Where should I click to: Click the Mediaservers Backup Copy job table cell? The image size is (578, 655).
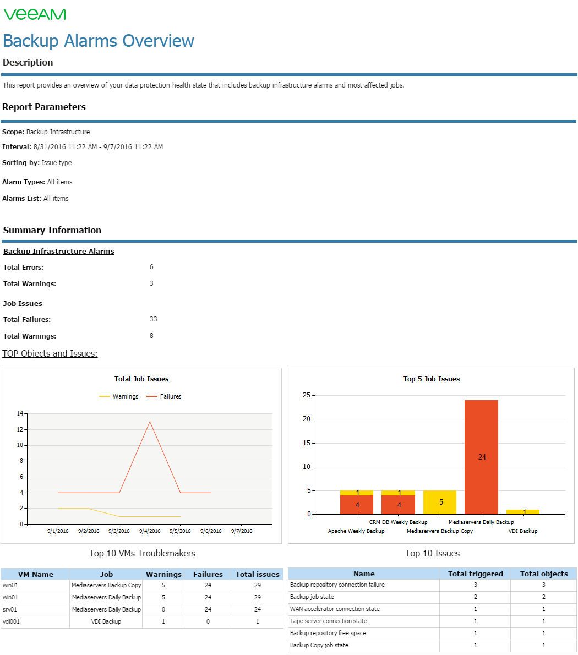pos(106,586)
